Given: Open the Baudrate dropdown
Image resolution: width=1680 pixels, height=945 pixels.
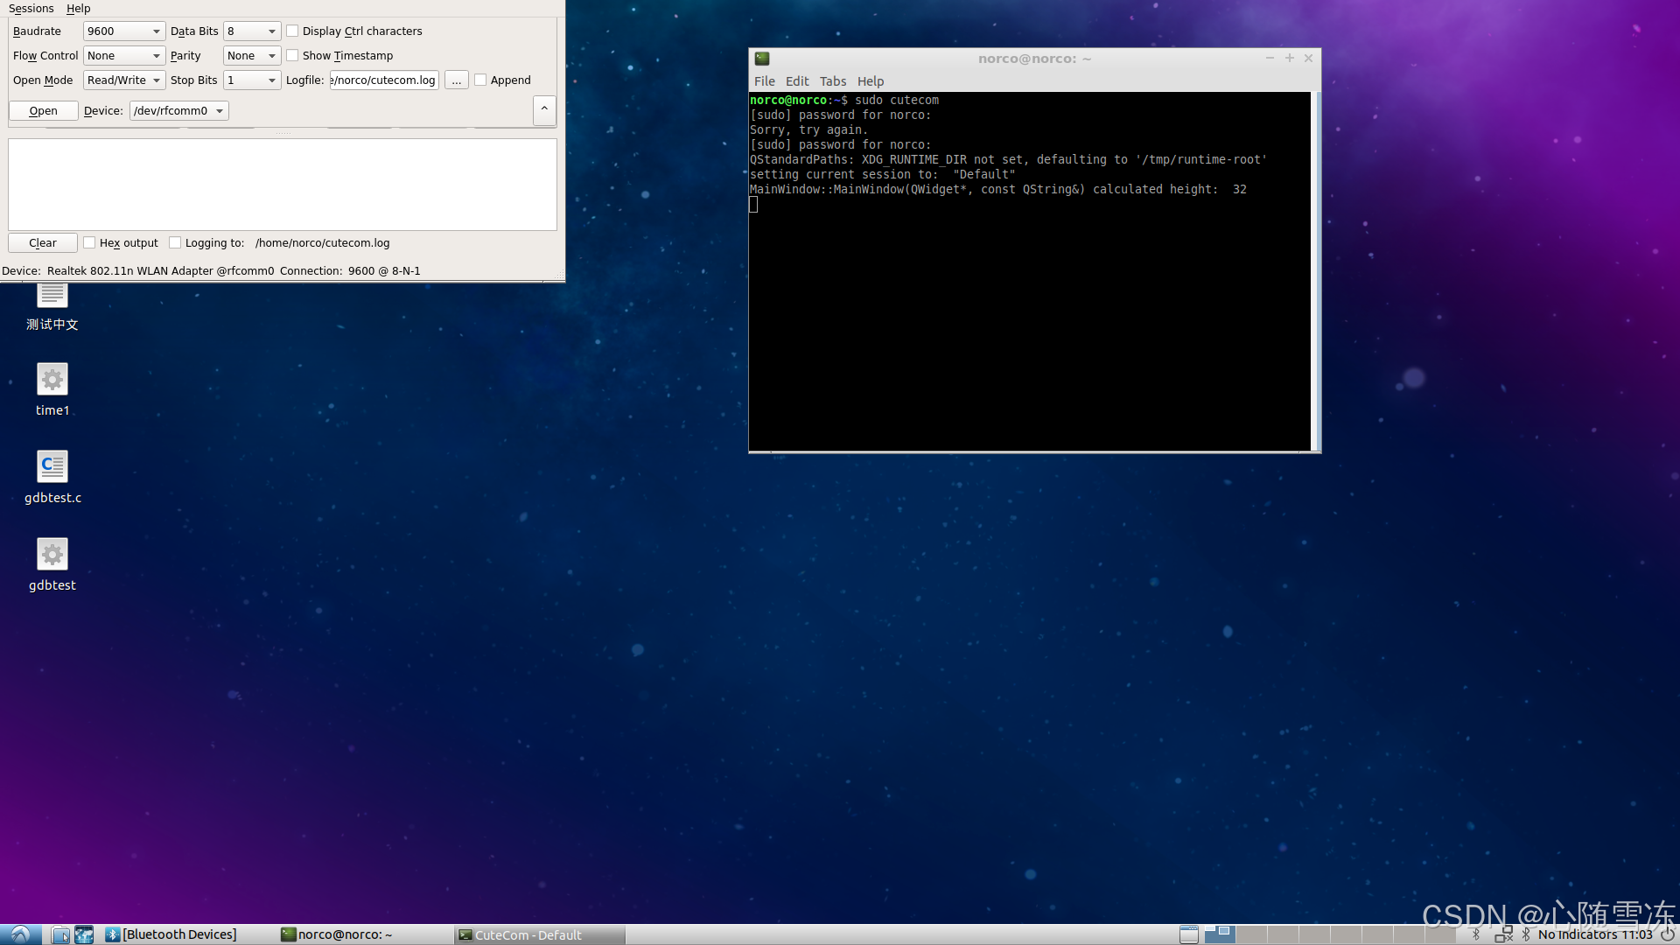Looking at the screenshot, I should [x=124, y=31].
